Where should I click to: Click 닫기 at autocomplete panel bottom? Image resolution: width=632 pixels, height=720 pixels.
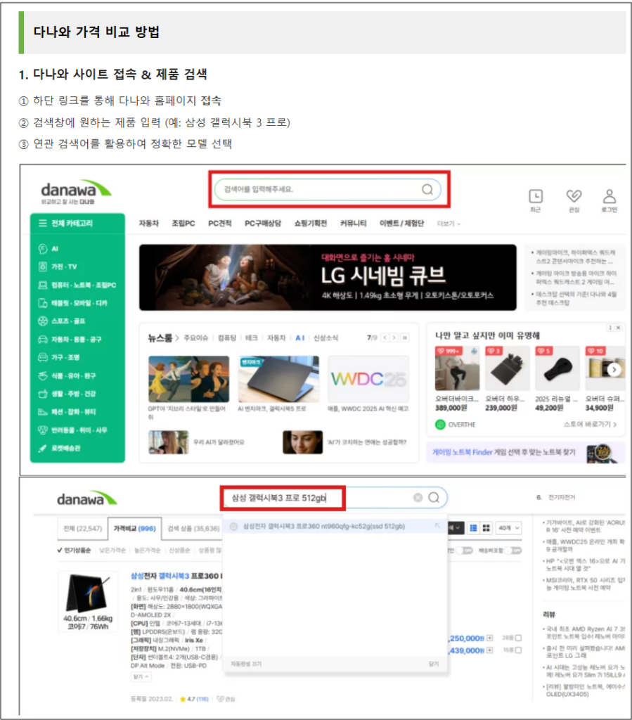434,664
